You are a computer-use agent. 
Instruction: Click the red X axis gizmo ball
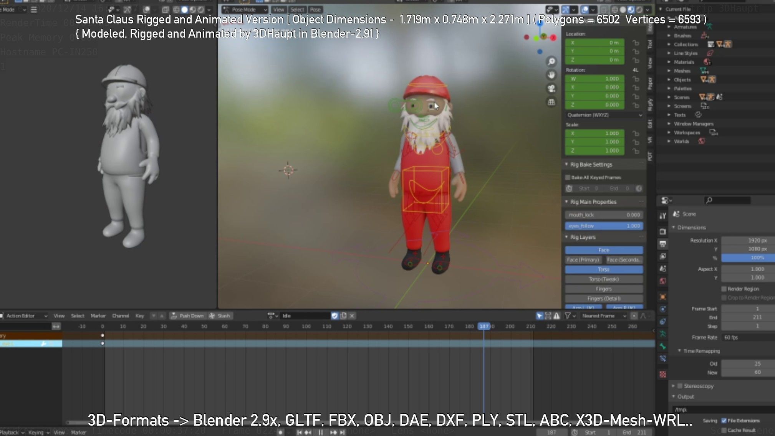pos(553,37)
